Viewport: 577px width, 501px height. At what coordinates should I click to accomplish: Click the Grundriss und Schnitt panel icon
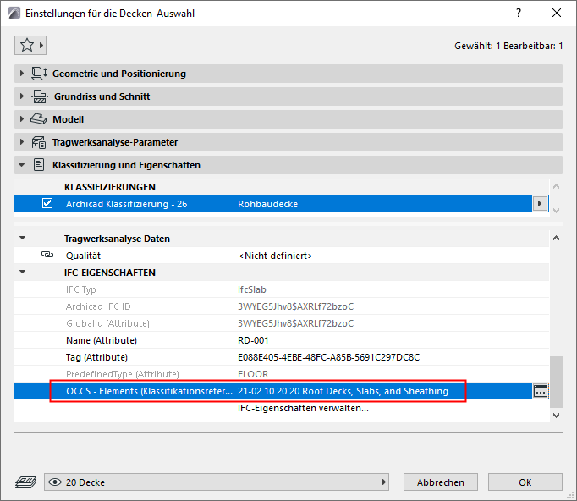point(40,96)
